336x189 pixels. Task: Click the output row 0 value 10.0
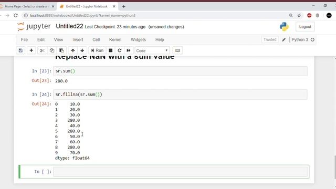(x=75, y=104)
